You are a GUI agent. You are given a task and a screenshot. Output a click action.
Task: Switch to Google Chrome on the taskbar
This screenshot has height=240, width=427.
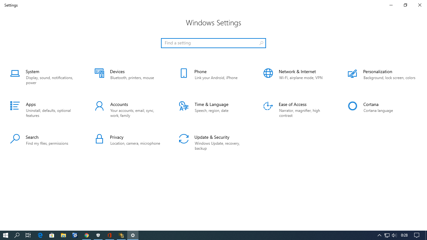click(87, 235)
